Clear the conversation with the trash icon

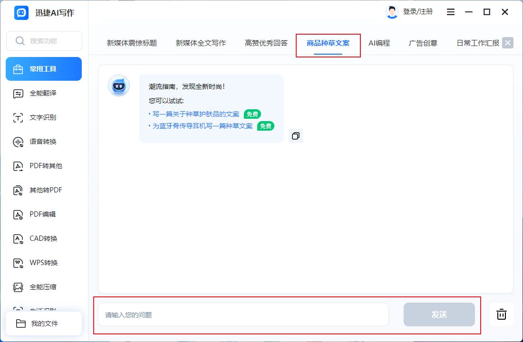tap(501, 314)
